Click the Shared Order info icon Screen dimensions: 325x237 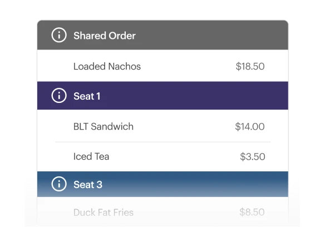59,35
